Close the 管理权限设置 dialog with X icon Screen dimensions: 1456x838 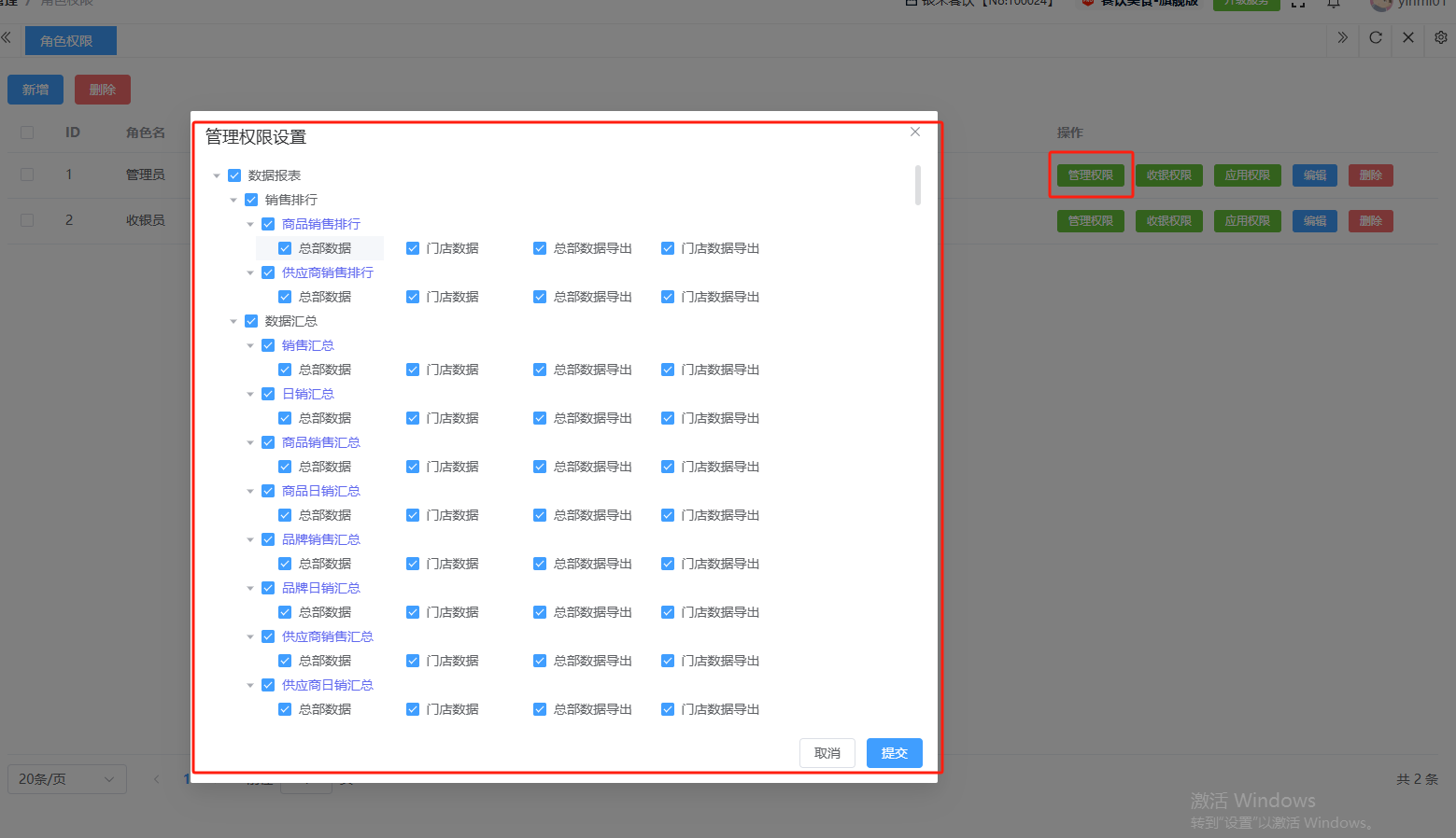pyautogui.click(x=915, y=132)
